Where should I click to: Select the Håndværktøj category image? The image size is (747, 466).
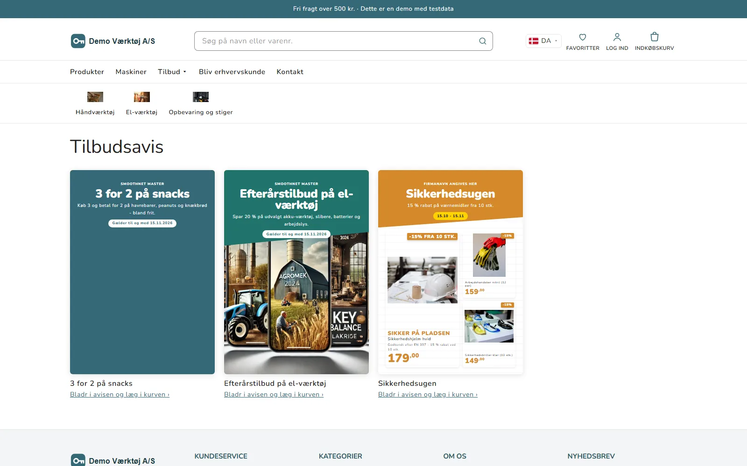click(x=95, y=96)
